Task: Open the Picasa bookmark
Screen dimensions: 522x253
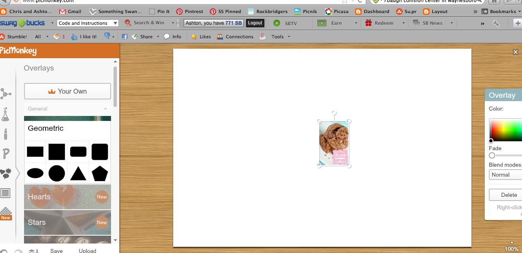Action: (x=337, y=12)
